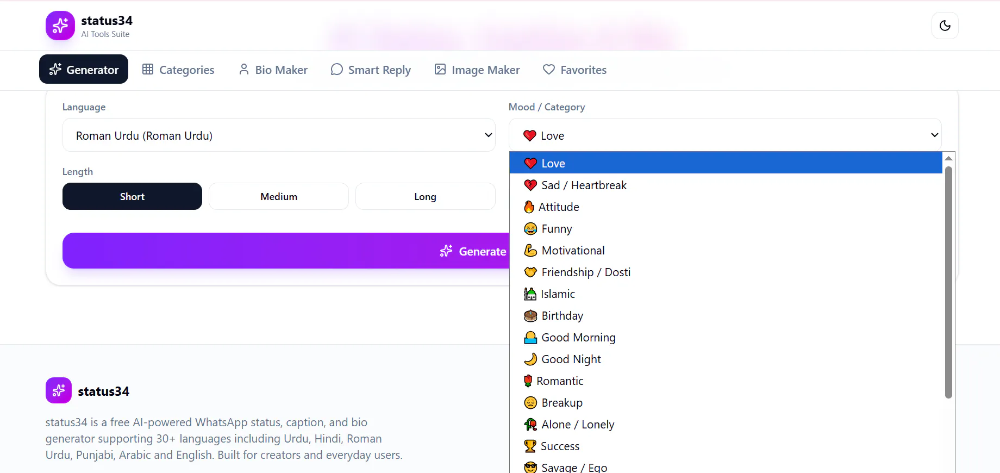The width and height of the screenshot is (1000, 473).
Task: Choose Sad / Heartbreak from mood list
Action: [726, 185]
